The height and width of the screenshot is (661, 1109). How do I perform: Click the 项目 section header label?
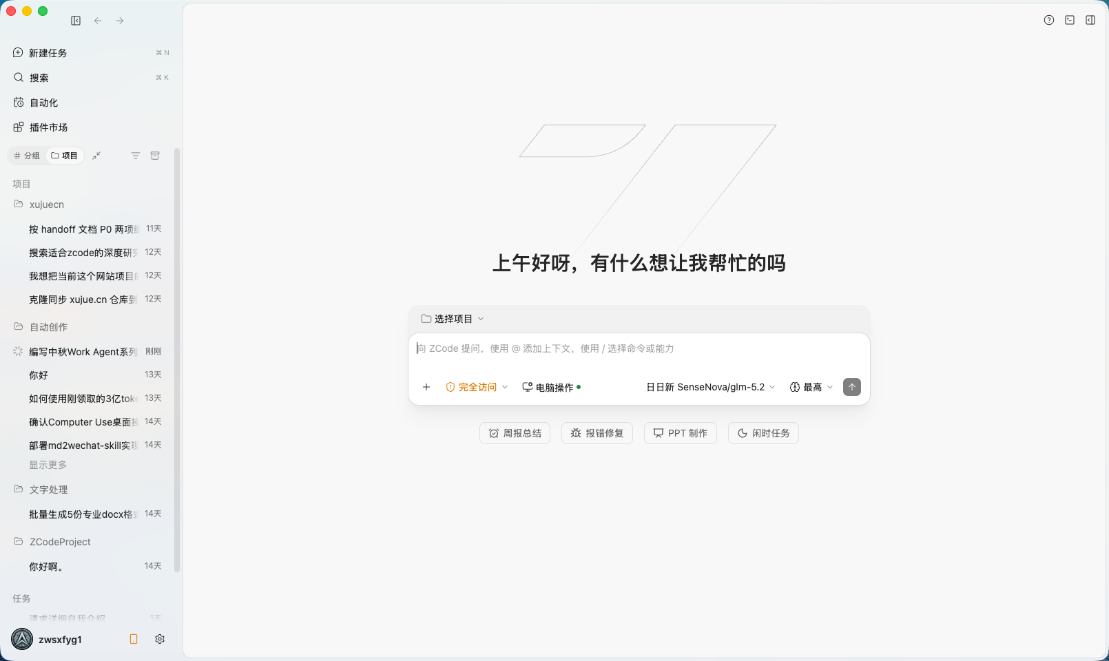21,184
